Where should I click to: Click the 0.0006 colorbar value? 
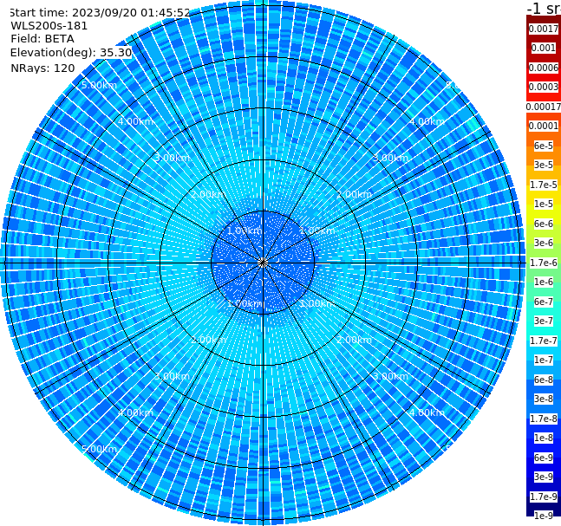[x=544, y=68]
